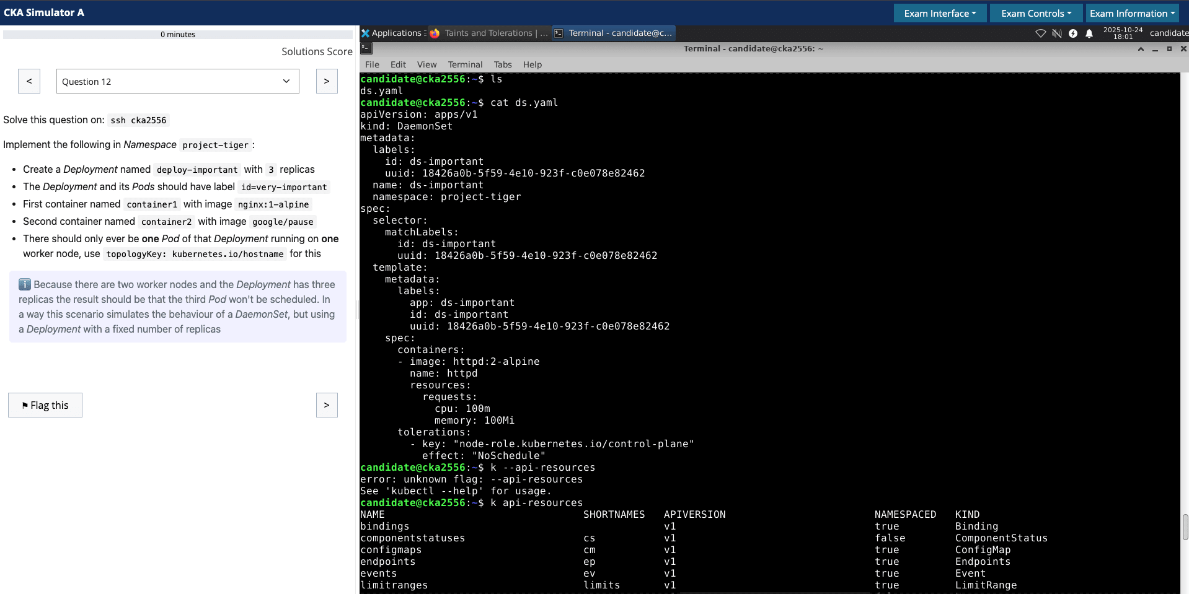Click the muted volume tray icon
The width and height of the screenshot is (1189, 594).
(x=1057, y=33)
